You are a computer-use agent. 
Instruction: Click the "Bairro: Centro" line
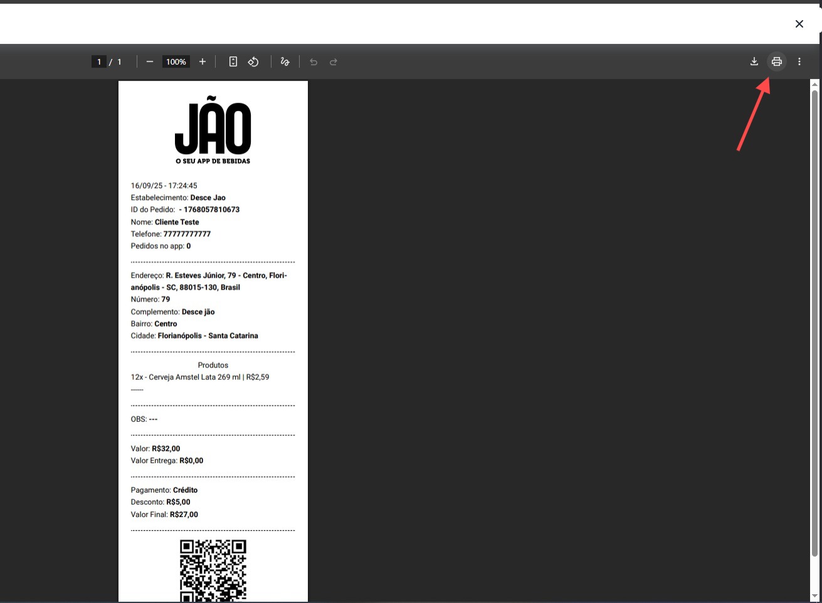(154, 323)
